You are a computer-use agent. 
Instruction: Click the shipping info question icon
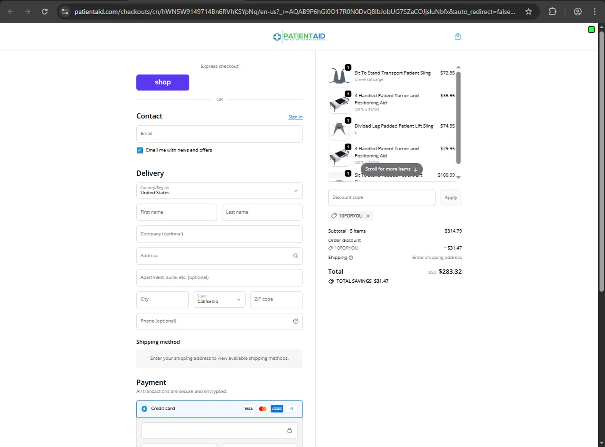tap(351, 258)
